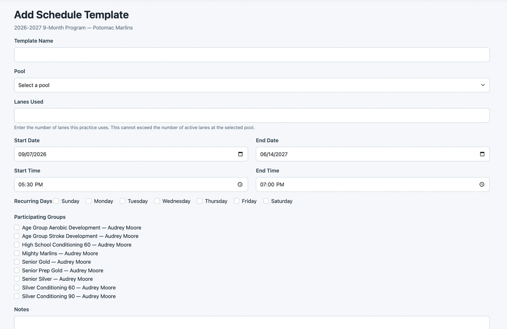
Task: Click the Start Time clock icon
Action: (240, 184)
